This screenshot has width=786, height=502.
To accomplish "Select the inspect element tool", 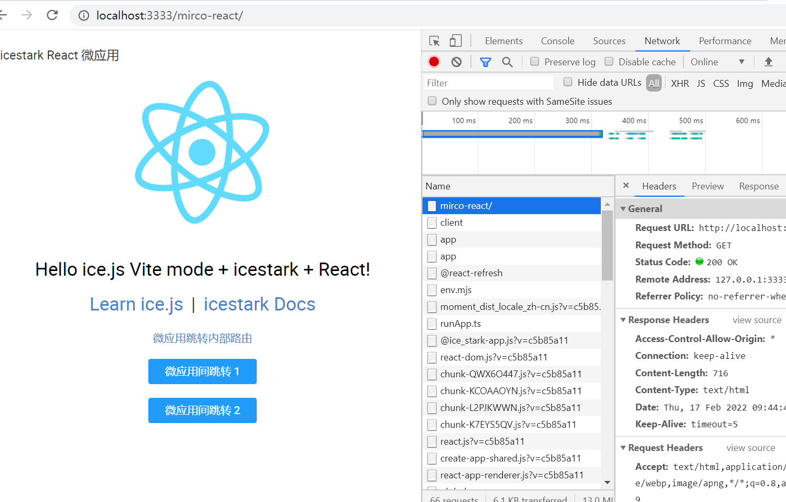I will coord(434,41).
